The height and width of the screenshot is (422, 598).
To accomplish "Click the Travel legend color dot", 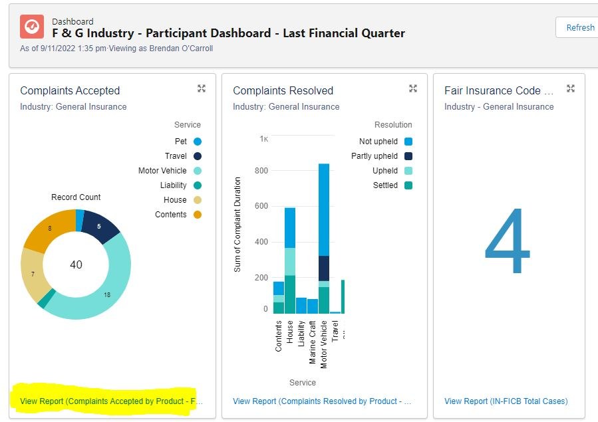I will coord(198,156).
